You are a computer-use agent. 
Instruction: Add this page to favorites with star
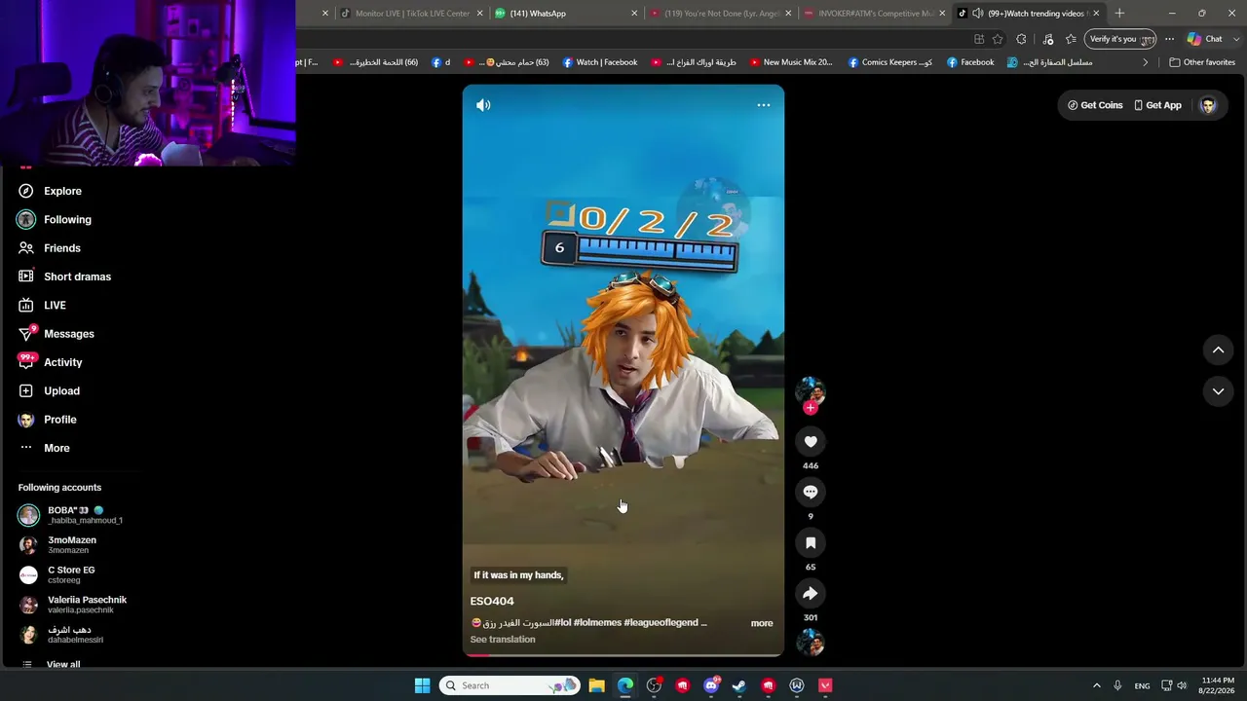[998, 39]
